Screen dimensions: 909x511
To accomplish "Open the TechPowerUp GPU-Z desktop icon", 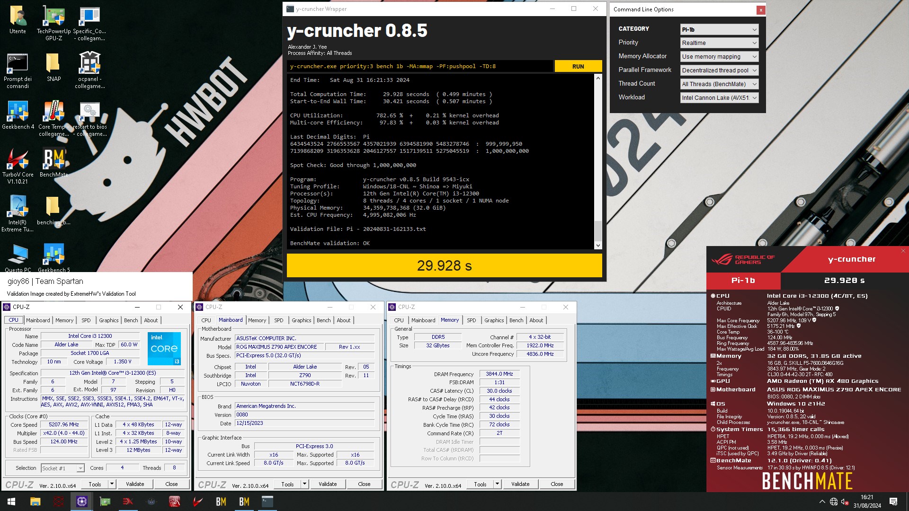I will click(53, 24).
